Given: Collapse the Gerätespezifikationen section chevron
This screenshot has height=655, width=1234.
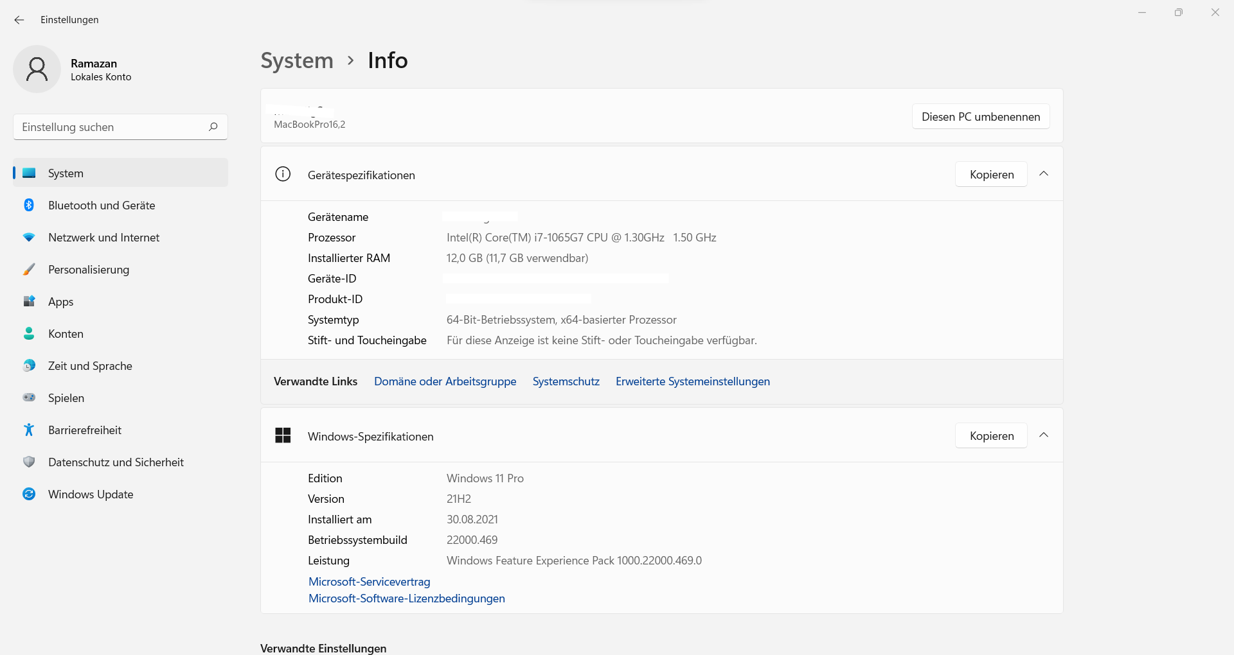Looking at the screenshot, I should pos(1044,174).
